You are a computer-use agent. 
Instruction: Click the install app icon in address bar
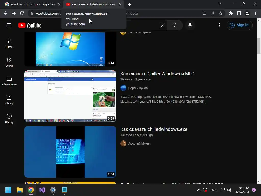coord(204,13)
